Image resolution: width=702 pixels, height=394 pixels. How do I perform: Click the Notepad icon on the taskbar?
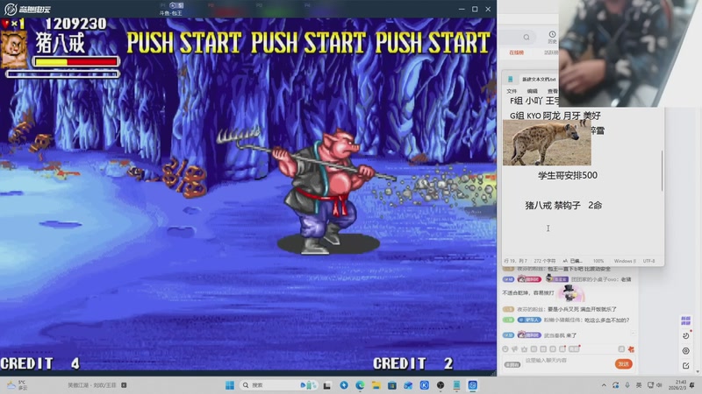coord(456,385)
